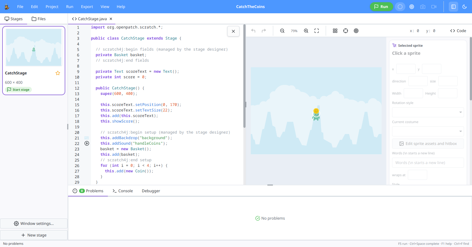Click the Problems warning circle icon
This screenshot has height=247, width=472.
[75, 191]
